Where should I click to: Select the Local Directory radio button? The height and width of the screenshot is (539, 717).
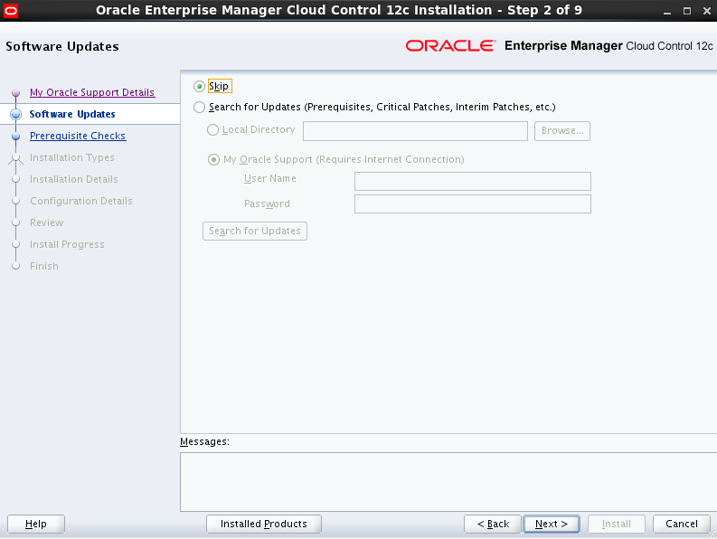(x=212, y=130)
